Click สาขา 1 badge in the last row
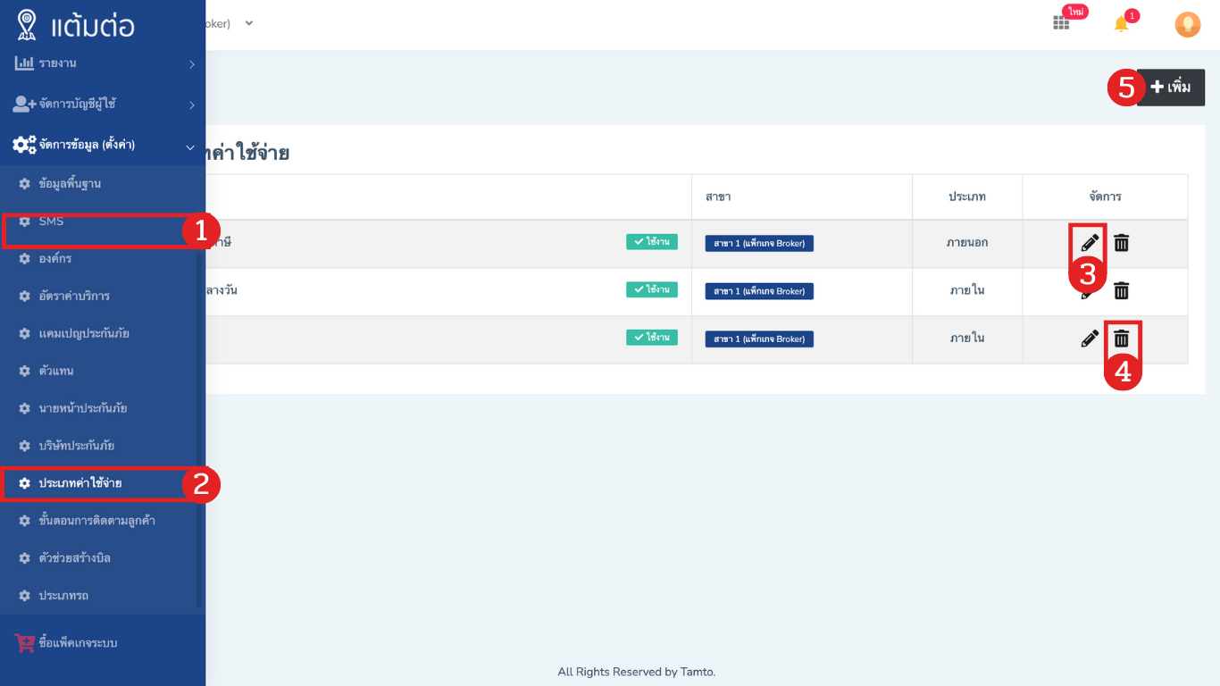 (x=759, y=339)
